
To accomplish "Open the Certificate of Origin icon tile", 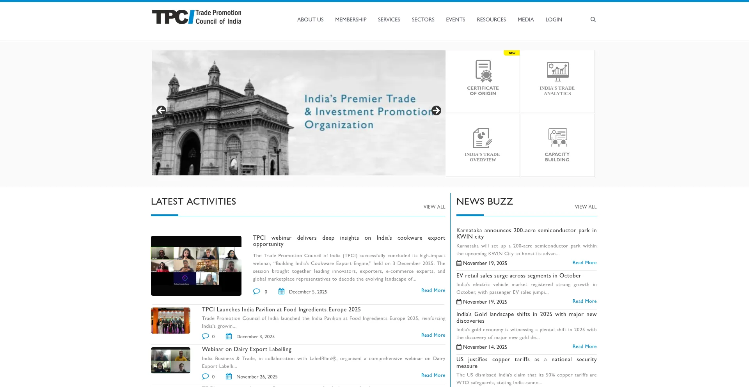I will tap(483, 81).
